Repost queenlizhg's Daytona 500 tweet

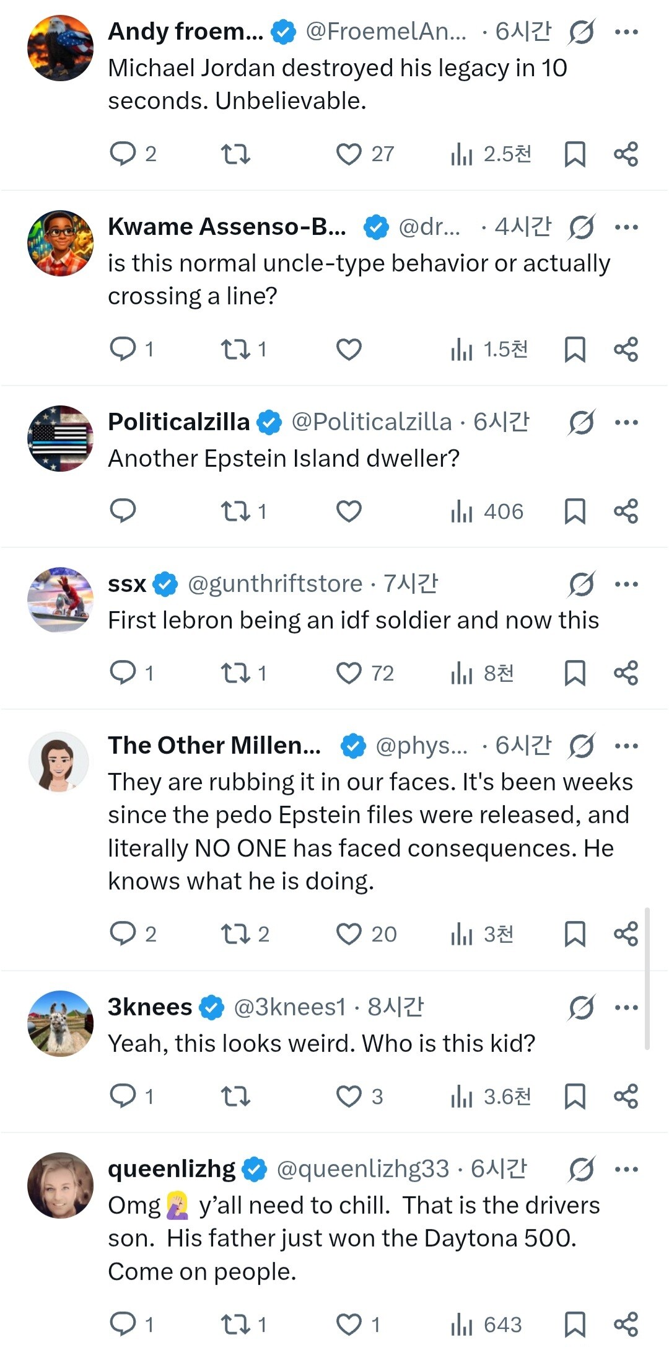point(236,1325)
